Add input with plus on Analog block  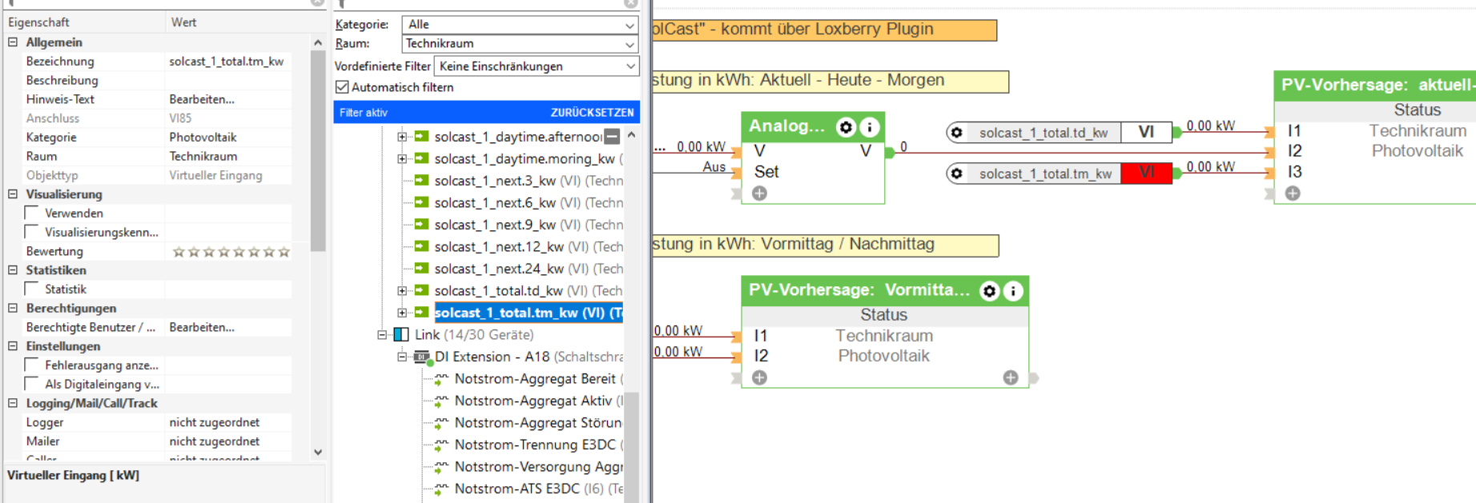759,194
